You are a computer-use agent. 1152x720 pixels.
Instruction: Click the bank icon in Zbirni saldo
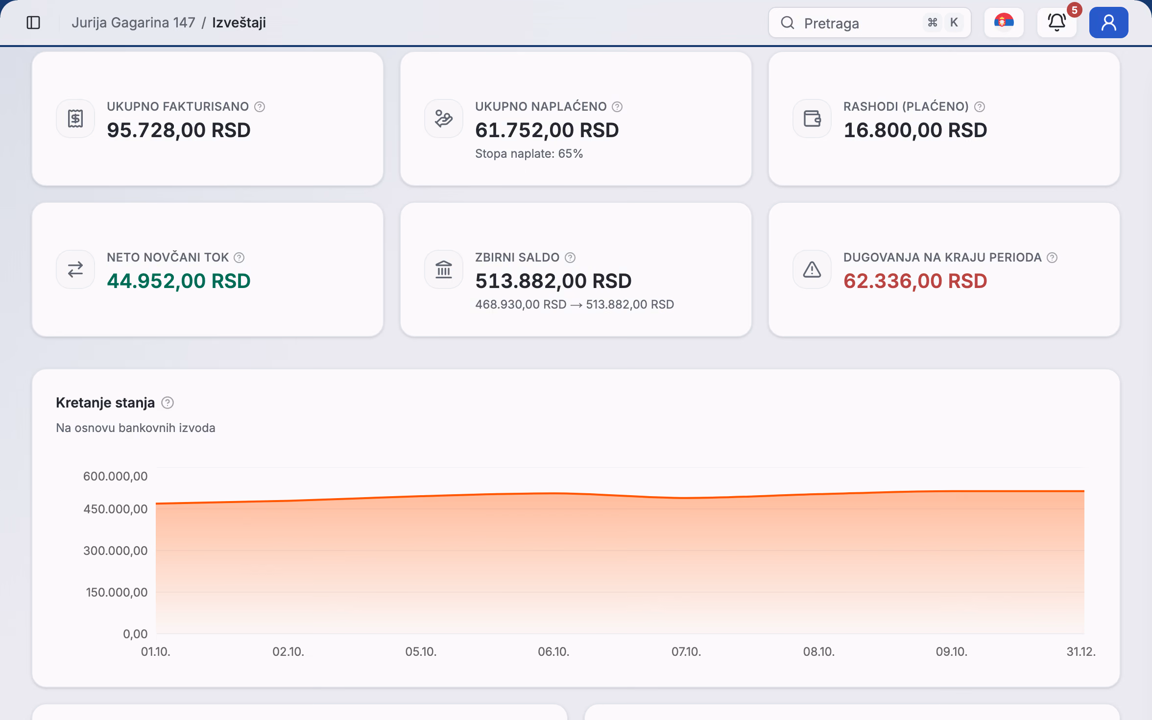444,269
